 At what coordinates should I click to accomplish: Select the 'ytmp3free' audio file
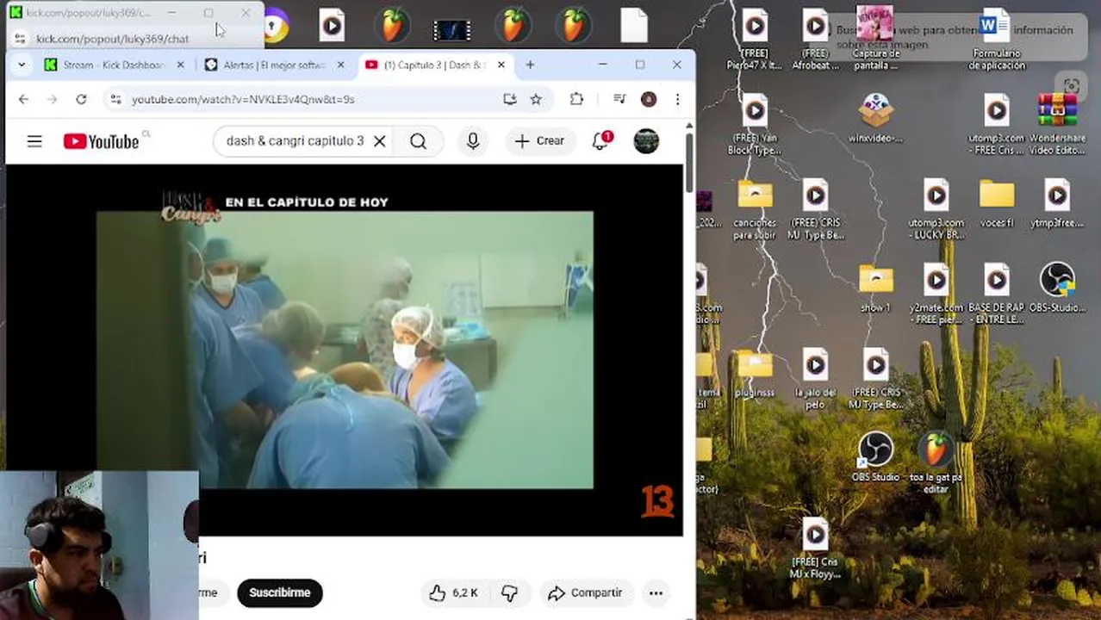[x=1057, y=203]
